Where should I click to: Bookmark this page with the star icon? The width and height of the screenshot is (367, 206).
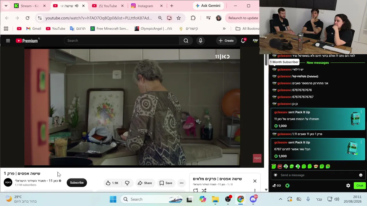[179, 18]
